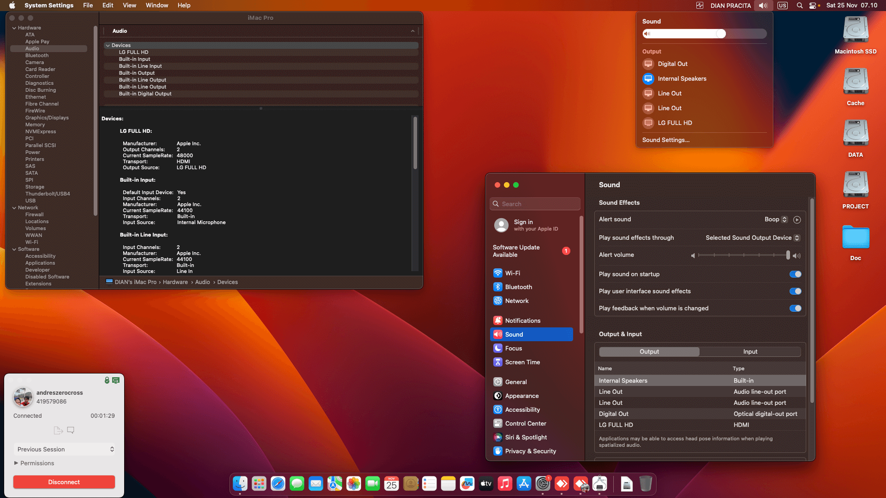The height and width of the screenshot is (498, 886).
Task: Open Privacy & Security settings
Action: coord(532,451)
